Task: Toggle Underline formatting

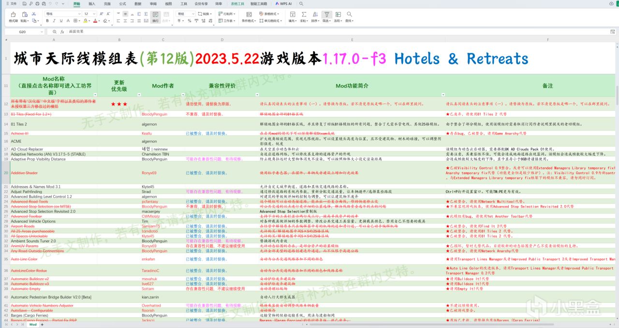Action: (61, 21)
